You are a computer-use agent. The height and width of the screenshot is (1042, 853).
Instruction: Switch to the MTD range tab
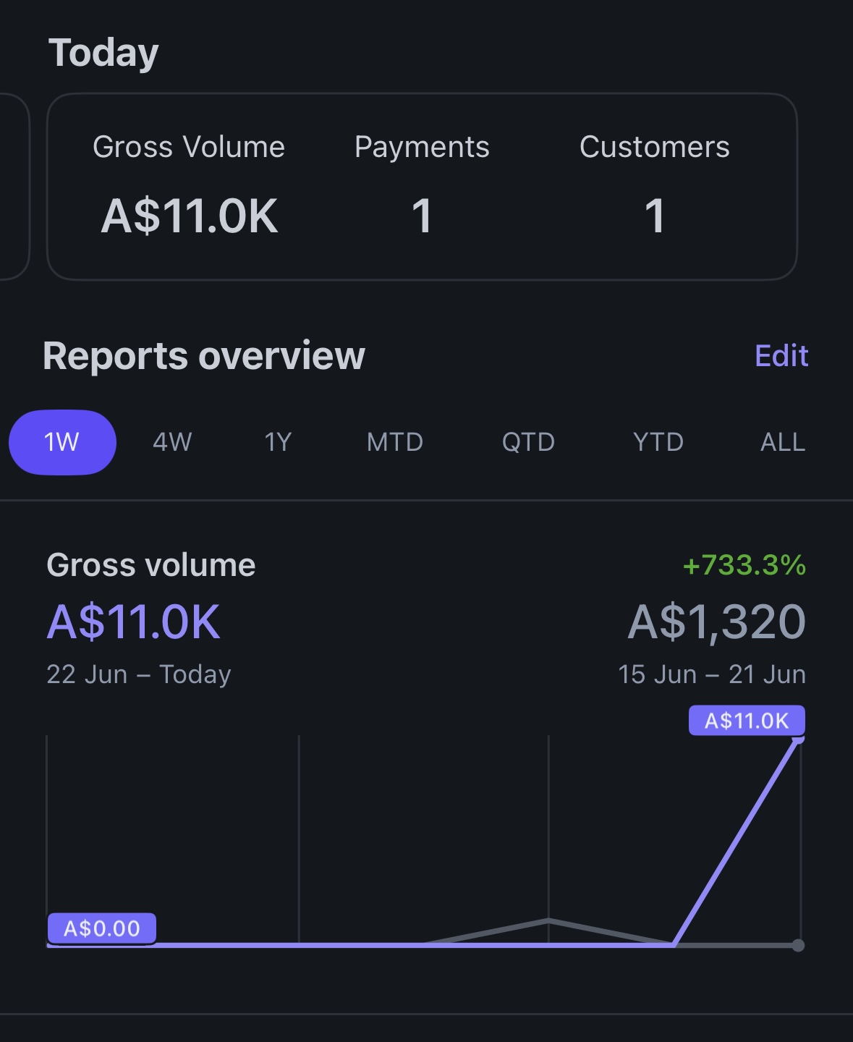pyautogui.click(x=395, y=442)
